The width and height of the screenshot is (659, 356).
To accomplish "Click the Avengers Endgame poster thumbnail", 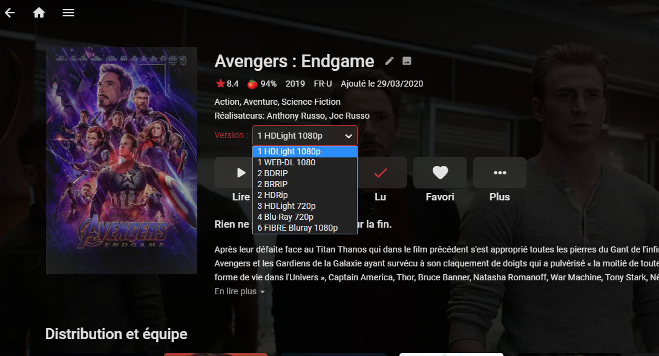I will point(122,160).
